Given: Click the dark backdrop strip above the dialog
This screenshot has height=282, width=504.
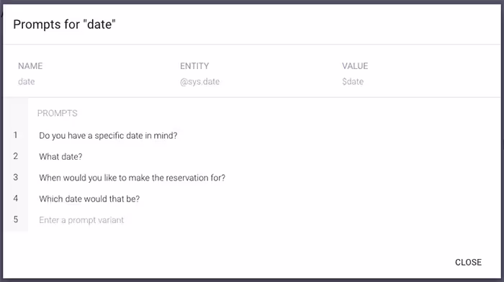Looking at the screenshot, I should pyautogui.click(x=252, y=2).
